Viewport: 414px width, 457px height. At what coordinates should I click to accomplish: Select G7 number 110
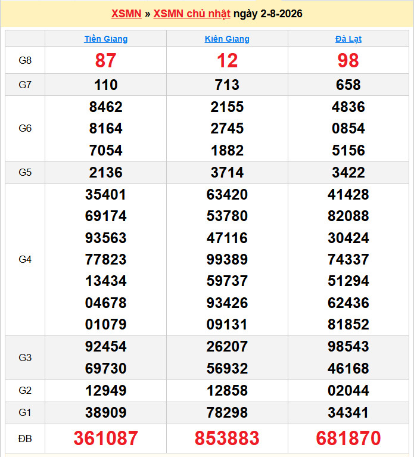(x=106, y=85)
